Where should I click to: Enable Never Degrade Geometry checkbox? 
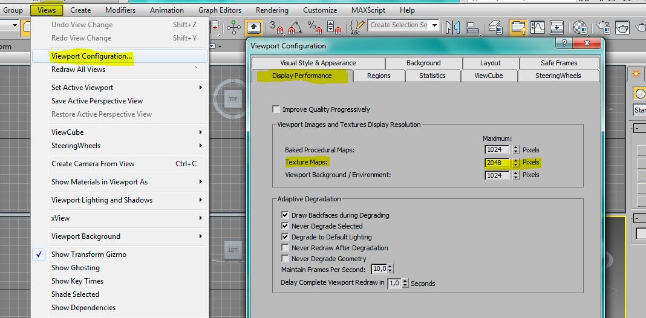point(285,259)
